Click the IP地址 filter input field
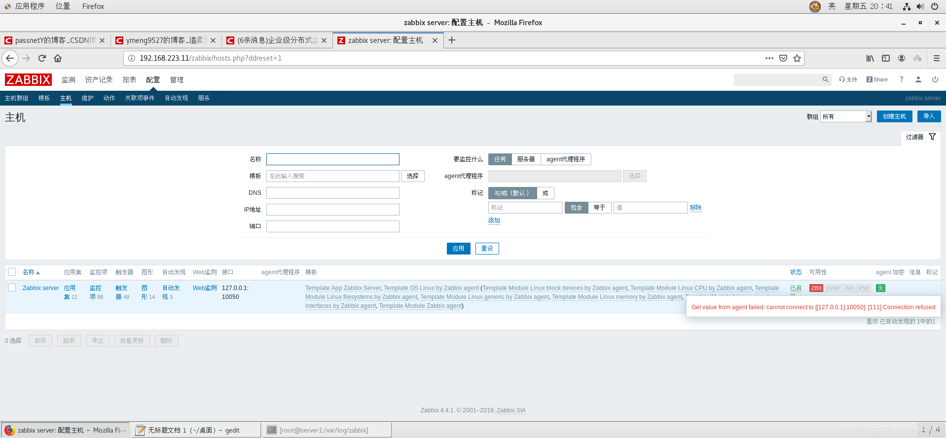Screen dimensions: 946x438 [x=333, y=210]
